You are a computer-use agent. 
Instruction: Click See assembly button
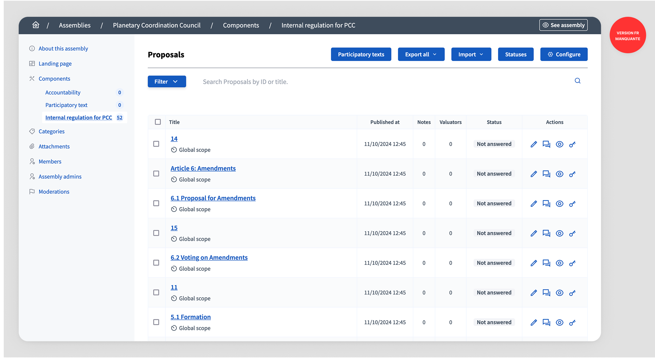563,25
